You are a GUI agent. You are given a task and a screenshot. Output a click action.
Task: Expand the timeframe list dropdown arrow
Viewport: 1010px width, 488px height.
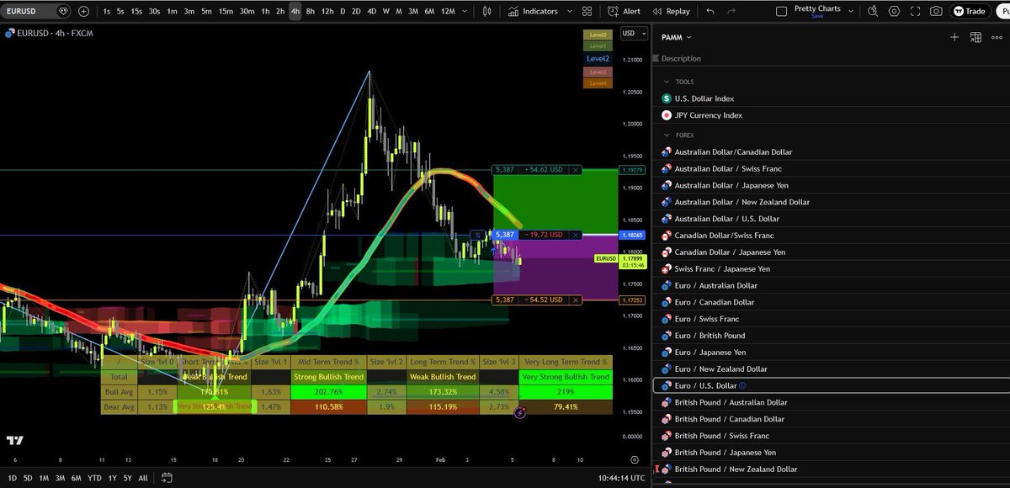466,11
